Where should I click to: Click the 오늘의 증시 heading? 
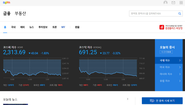(167, 47)
